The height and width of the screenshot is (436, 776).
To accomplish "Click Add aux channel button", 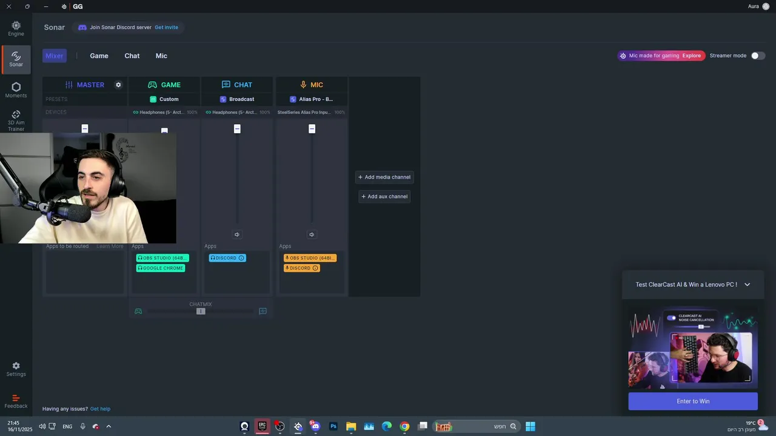I will 384,197.
